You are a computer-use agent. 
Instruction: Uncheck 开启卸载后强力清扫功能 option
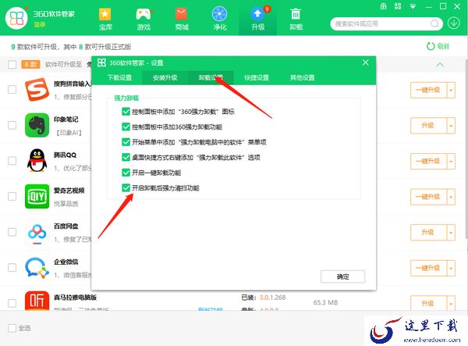[x=126, y=187]
